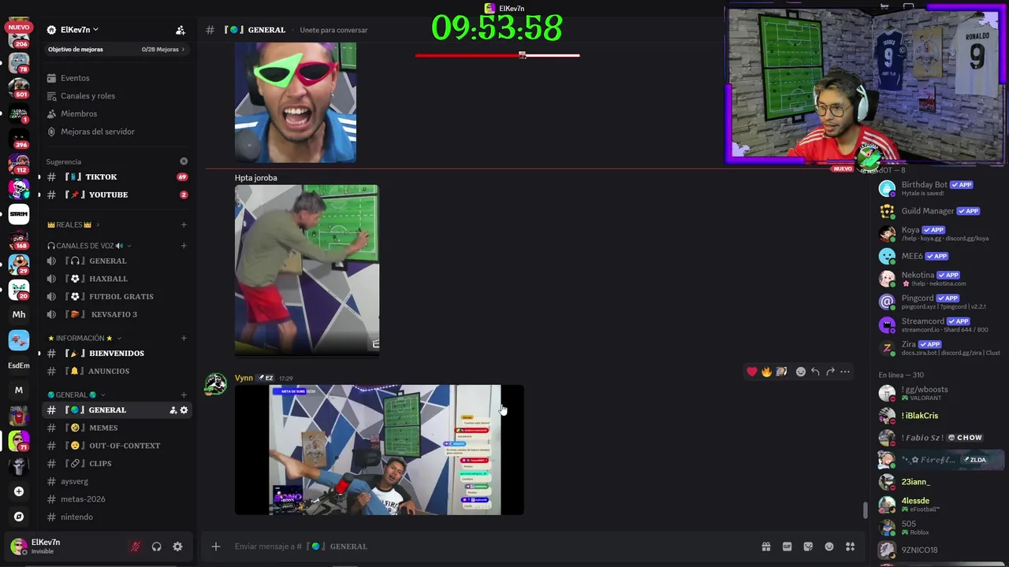Open the apps launcher icon in message bar
Image resolution: width=1009 pixels, height=567 pixels.
click(x=850, y=547)
